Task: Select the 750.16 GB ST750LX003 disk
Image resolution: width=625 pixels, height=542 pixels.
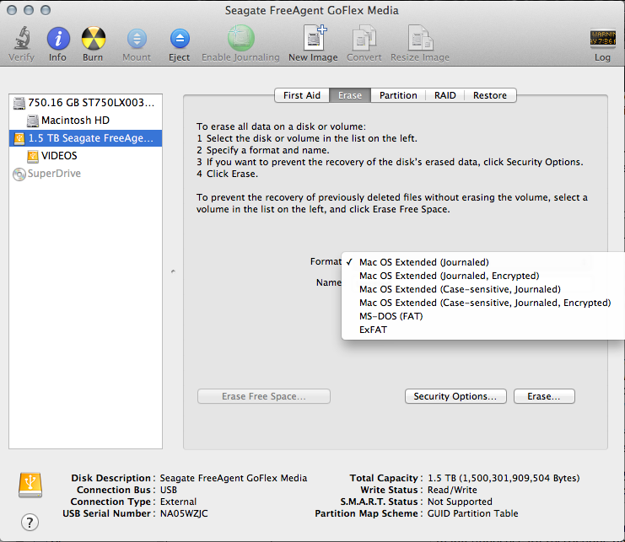Action: [85, 103]
